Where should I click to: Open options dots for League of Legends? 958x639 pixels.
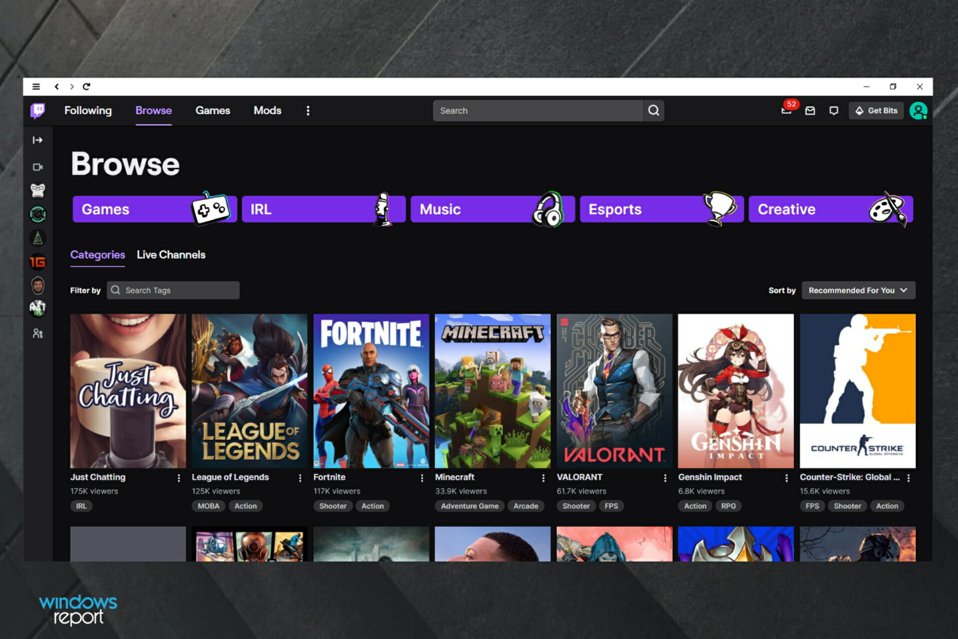(300, 478)
